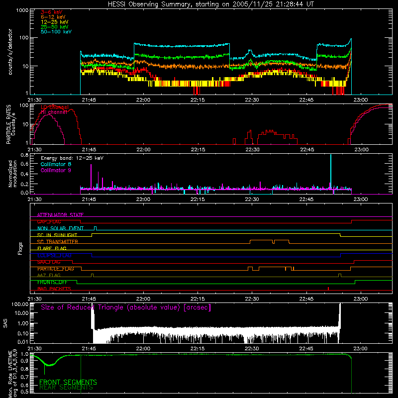
Task: Click the 22:45 tick under the SAS plot
Action: [x=306, y=349]
